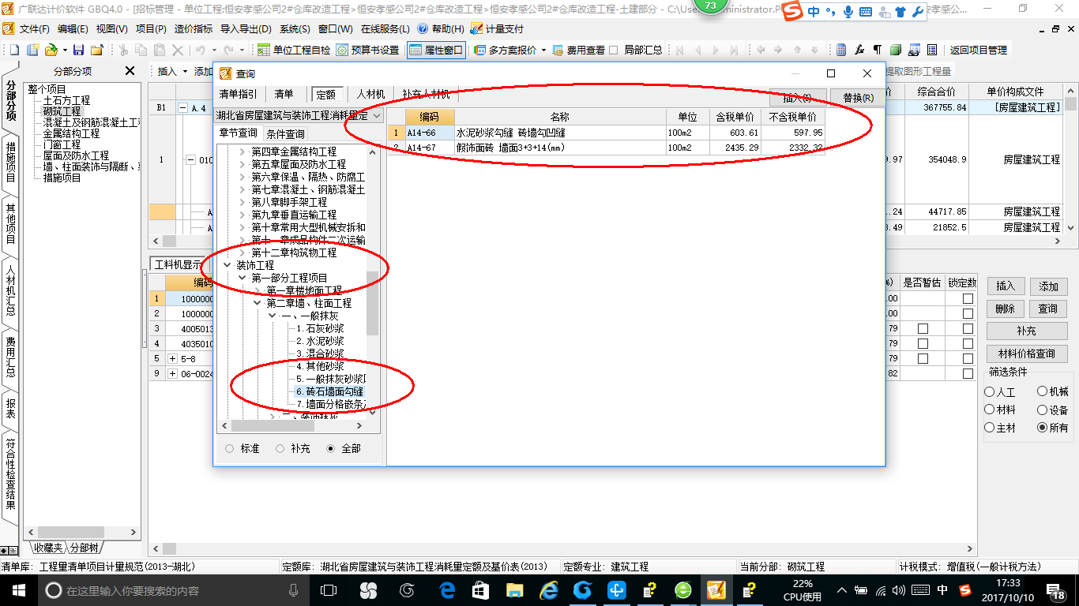Screen dimensions: 1079x606
Task: Open 预算书设置 settings
Action: click(x=367, y=50)
